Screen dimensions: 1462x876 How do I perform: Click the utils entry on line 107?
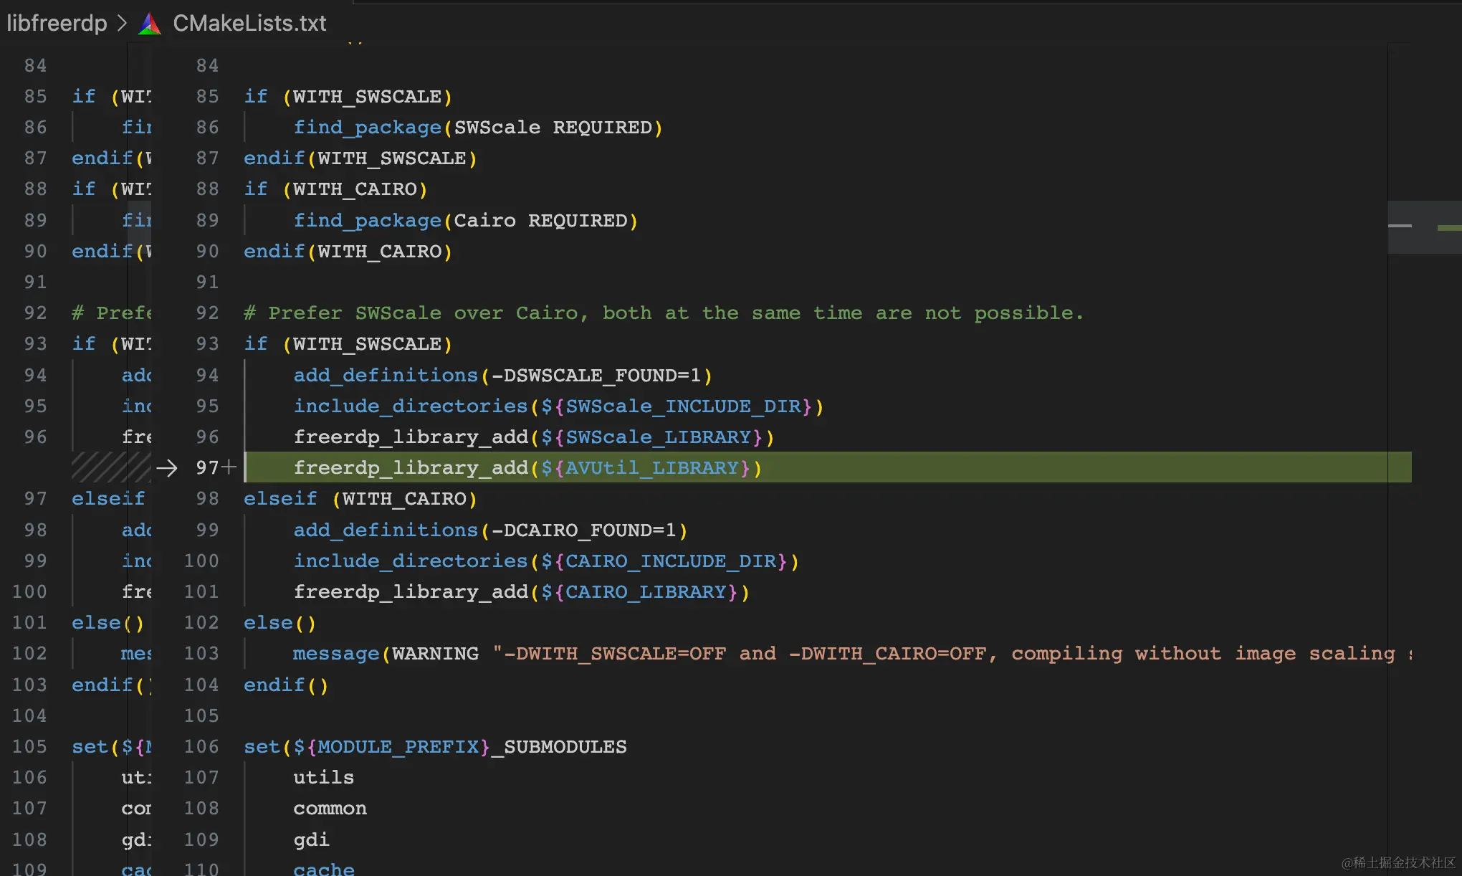point(323,778)
